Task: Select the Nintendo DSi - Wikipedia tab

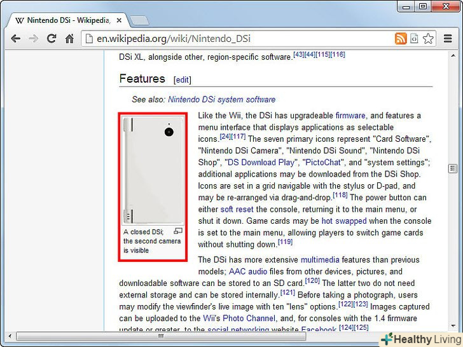Action: [68, 20]
